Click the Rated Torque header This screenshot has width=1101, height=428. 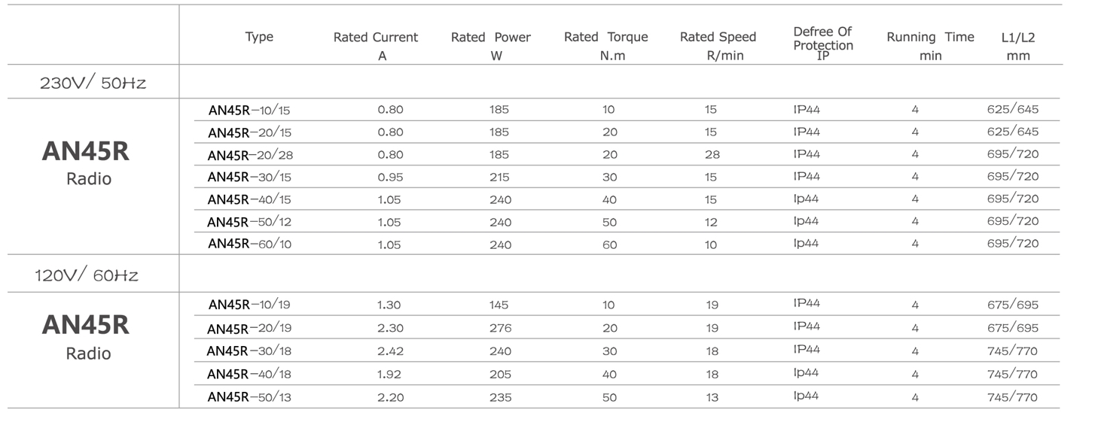pyautogui.click(x=606, y=46)
